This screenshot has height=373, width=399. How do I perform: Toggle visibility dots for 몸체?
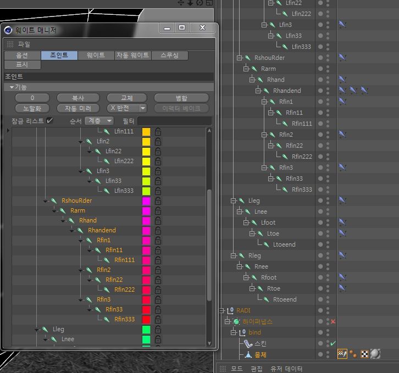coord(328,354)
